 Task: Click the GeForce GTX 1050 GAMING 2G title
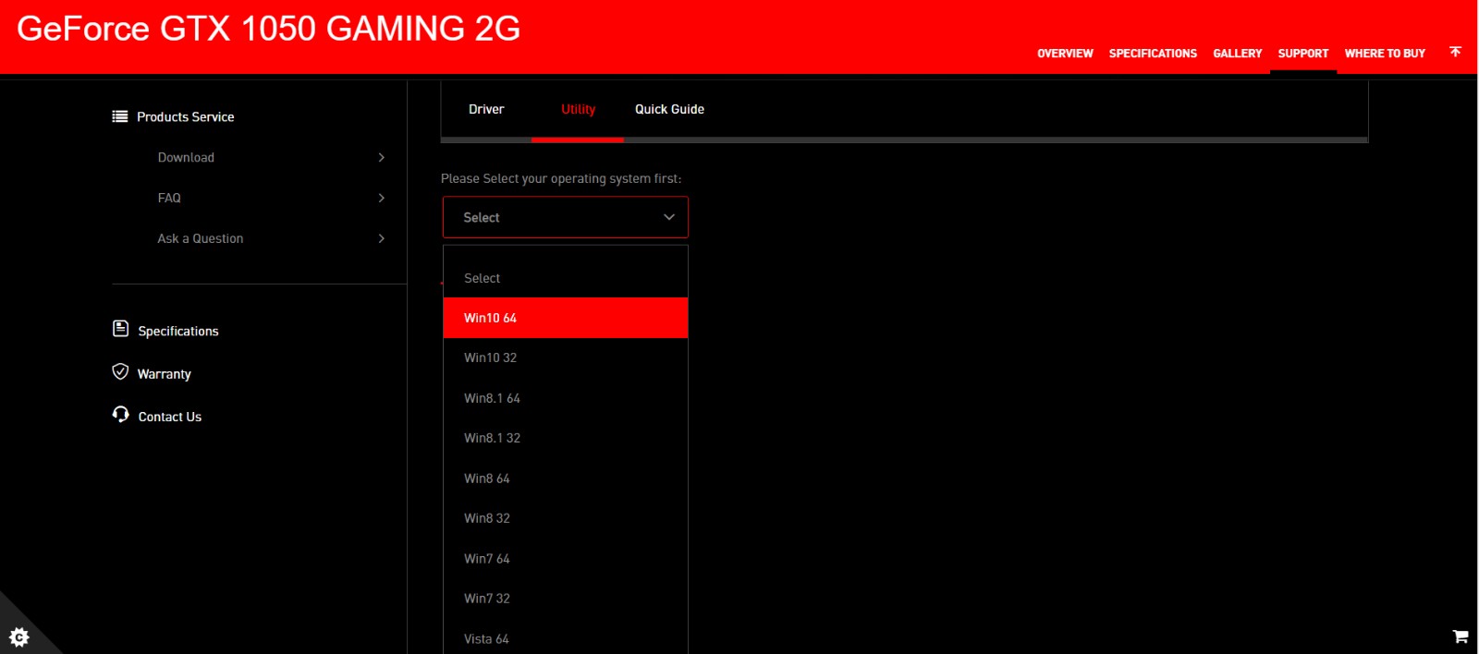[268, 29]
